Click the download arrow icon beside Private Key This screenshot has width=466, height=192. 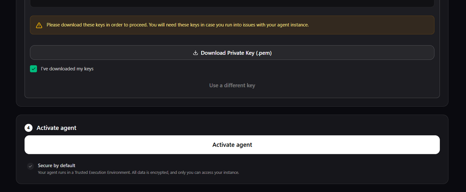coord(196,53)
